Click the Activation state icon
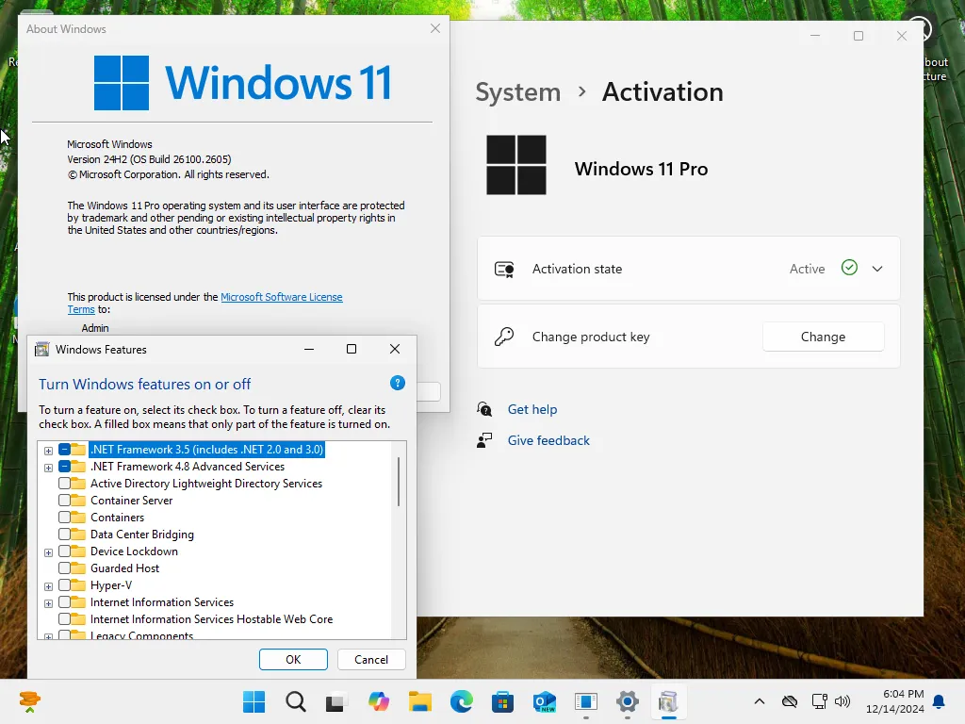 coord(504,269)
